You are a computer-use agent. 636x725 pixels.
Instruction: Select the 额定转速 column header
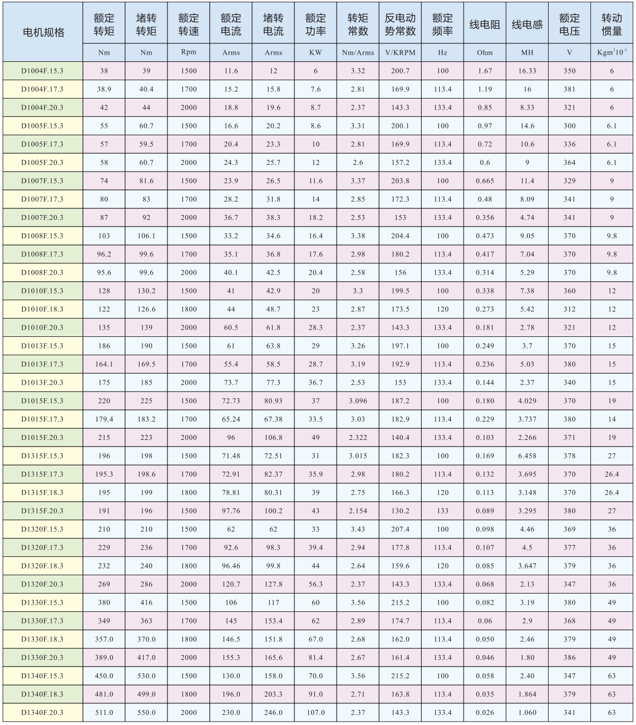[189, 25]
